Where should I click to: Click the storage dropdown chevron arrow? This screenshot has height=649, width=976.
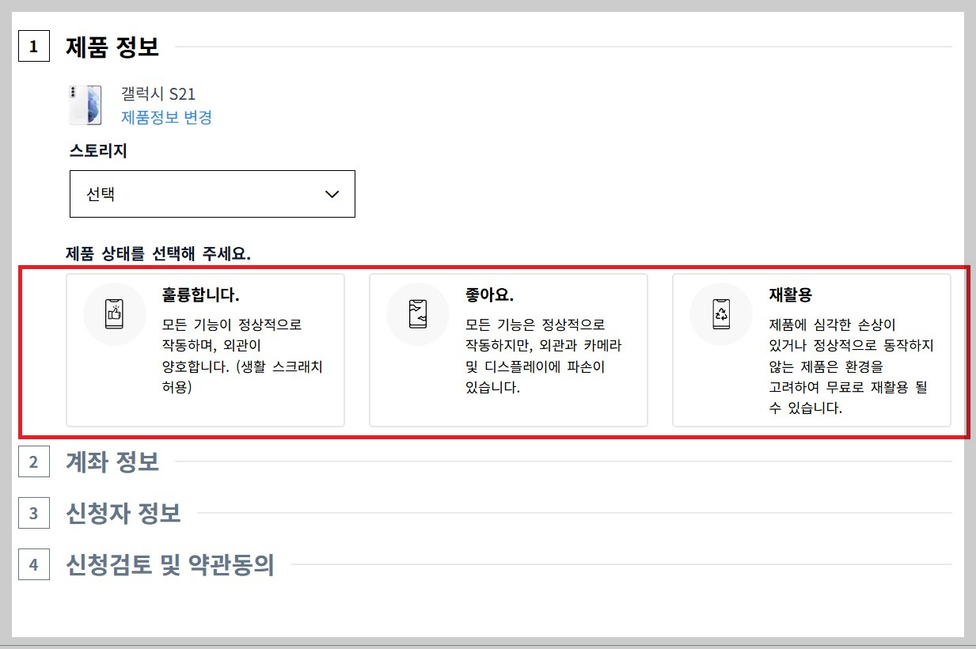coord(333,194)
